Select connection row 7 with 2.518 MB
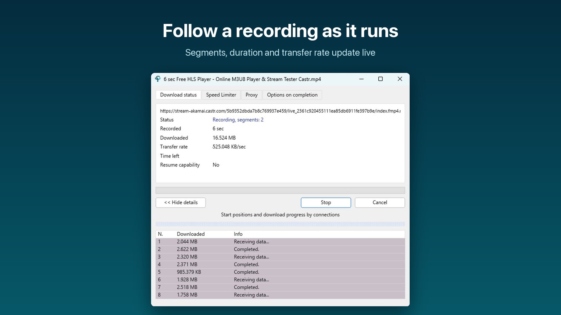The image size is (561, 315). click(x=280, y=287)
